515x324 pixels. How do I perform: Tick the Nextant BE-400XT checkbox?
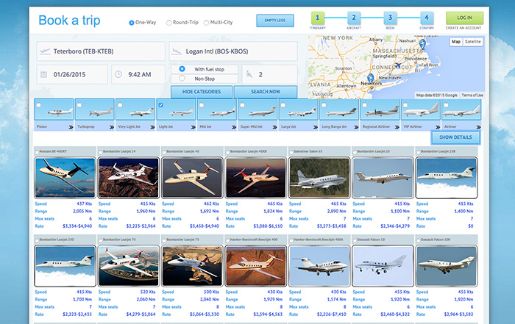tap(37, 152)
